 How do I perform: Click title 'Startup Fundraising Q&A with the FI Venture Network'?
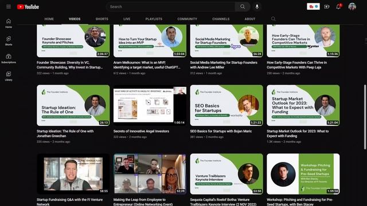(x=69, y=202)
